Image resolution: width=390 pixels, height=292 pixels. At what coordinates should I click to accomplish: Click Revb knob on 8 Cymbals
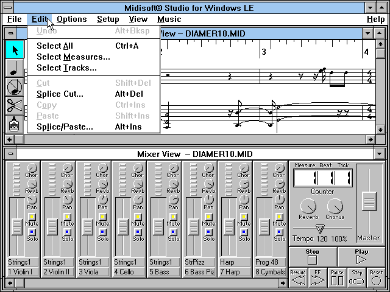click(279, 184)
